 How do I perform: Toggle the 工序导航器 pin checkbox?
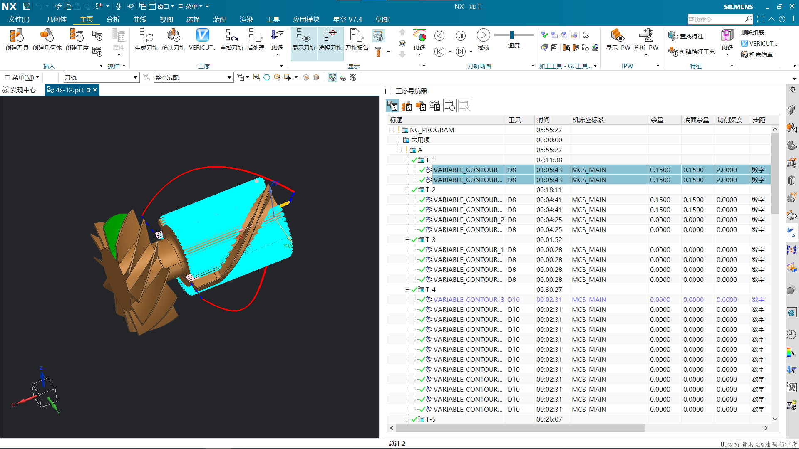click(x=389, y=91)
